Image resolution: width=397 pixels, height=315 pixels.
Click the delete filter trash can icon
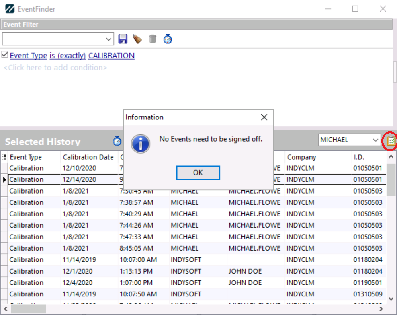(x=152, y=39)
